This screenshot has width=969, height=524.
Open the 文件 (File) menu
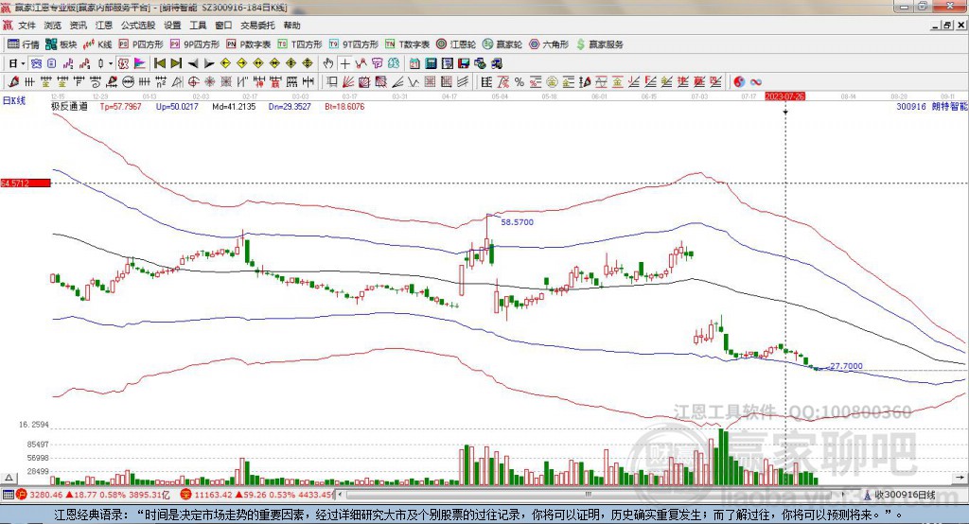26,26
